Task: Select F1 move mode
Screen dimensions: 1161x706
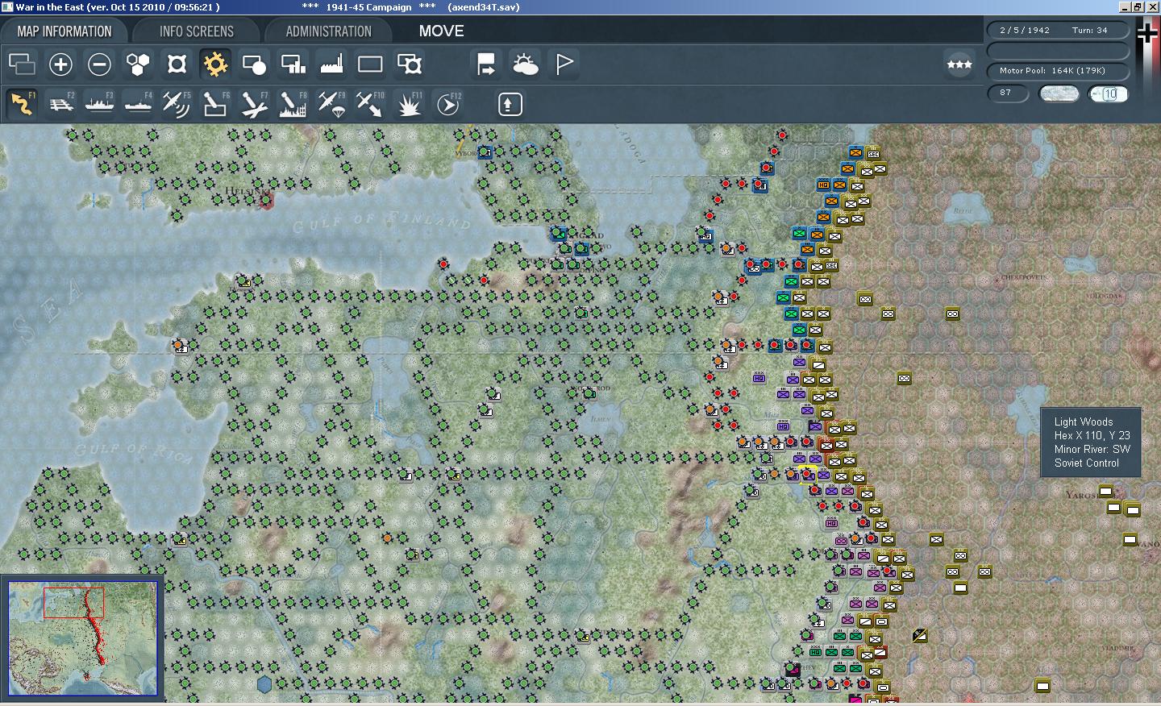Action: click(22, 104)
